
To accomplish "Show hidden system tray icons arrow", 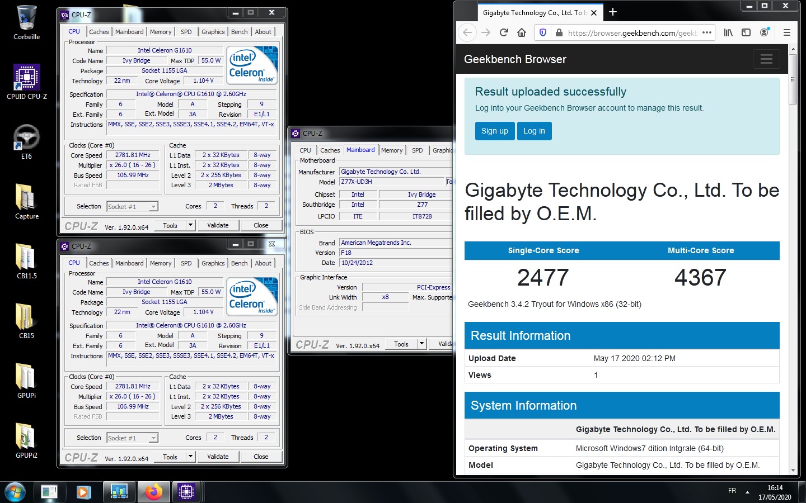I will click(x=747, y=492).
